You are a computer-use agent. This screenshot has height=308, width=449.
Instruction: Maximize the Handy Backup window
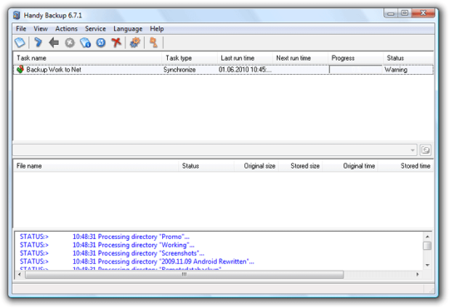pos(405,13)
